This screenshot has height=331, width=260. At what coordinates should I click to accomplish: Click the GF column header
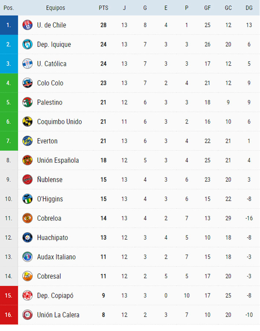click(x=207, y=8)
